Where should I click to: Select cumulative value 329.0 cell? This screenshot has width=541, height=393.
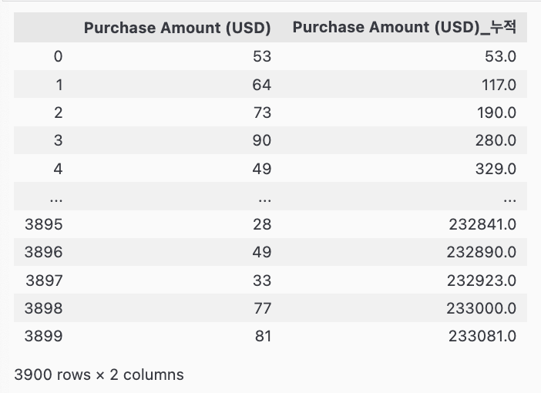pyautogui.click(x=496, y=169)
